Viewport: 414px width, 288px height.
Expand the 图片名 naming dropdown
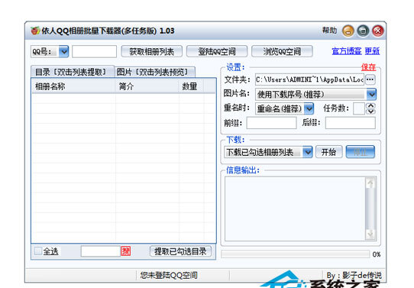pyautogui.click(x=371, y=94)
